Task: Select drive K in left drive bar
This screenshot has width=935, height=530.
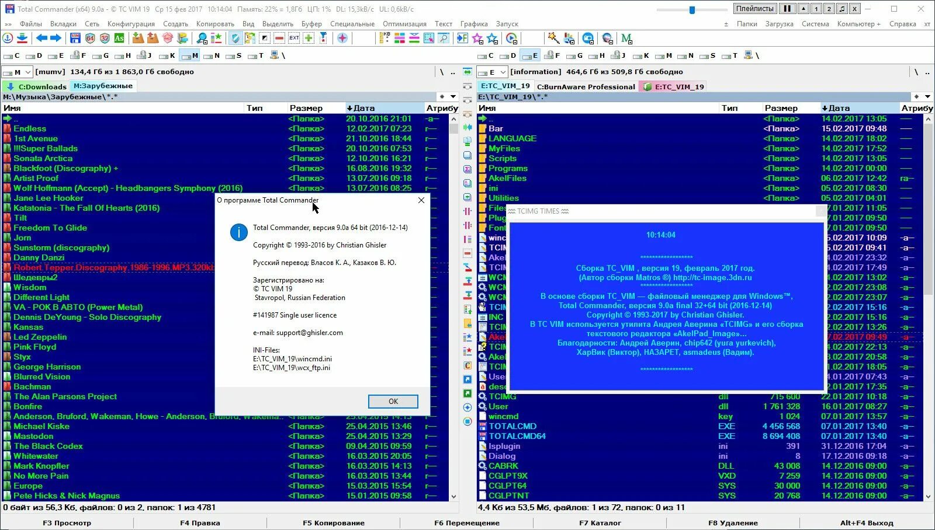Action: click(167, 55)
